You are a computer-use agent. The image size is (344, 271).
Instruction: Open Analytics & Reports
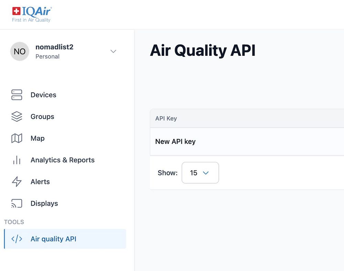[x=63, y=160]
